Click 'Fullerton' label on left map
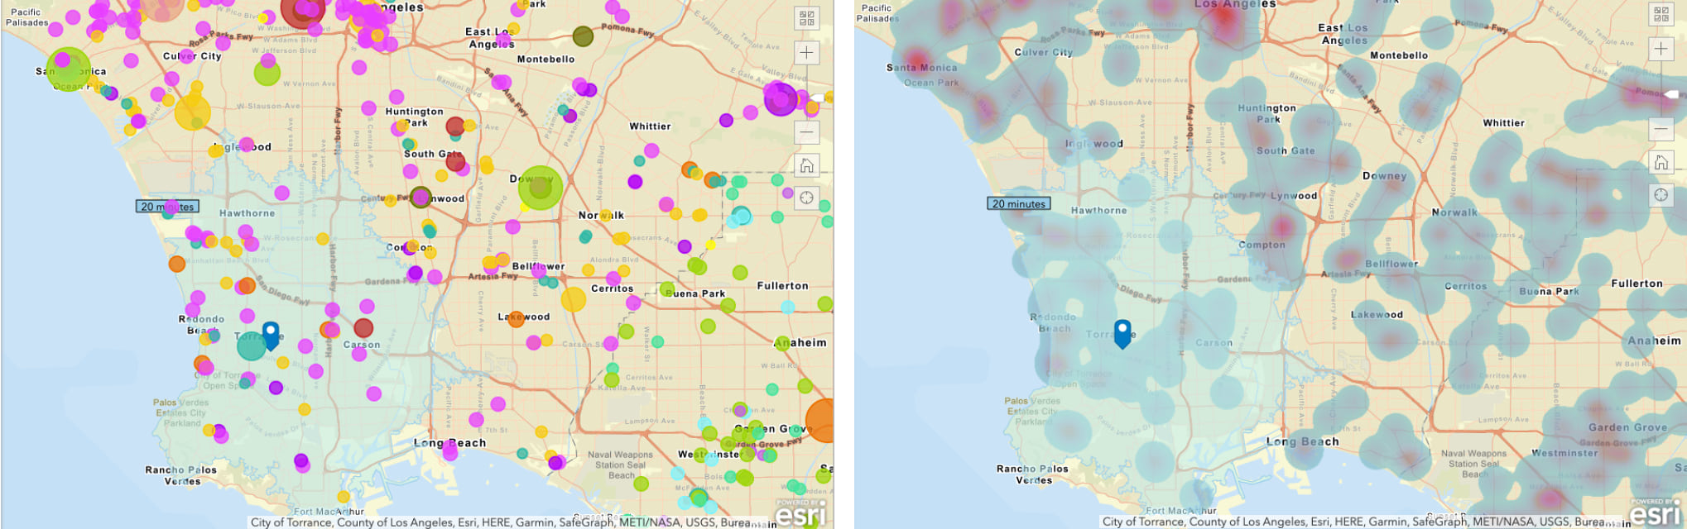 point(782,286)
